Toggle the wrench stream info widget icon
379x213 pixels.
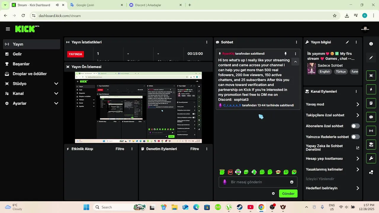[371, 159]
